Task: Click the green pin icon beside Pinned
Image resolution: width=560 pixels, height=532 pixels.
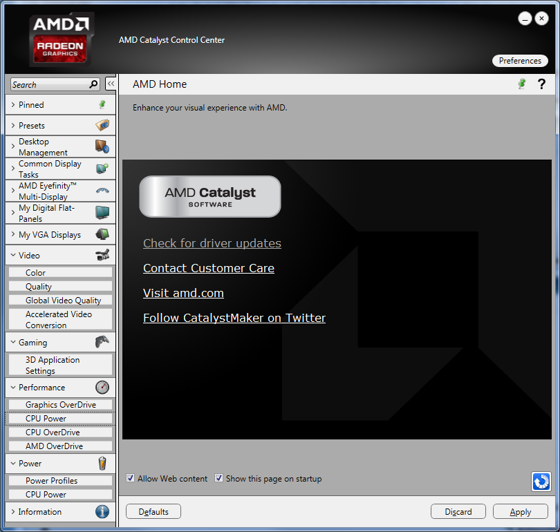Action: click(102, 104)
